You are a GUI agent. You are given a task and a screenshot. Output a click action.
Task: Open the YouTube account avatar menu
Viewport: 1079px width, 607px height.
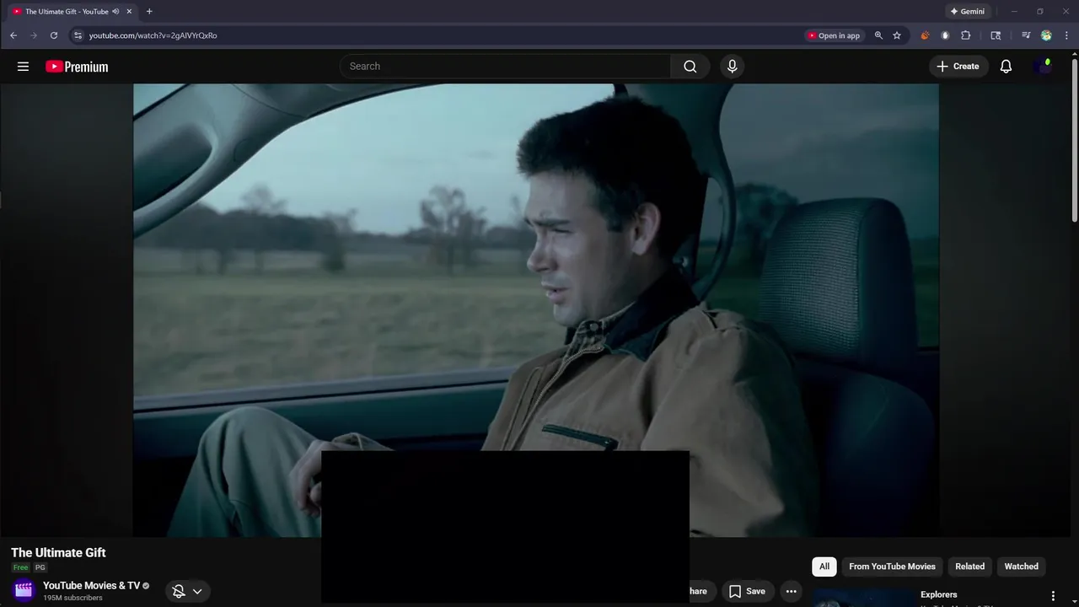point(1043,67)
